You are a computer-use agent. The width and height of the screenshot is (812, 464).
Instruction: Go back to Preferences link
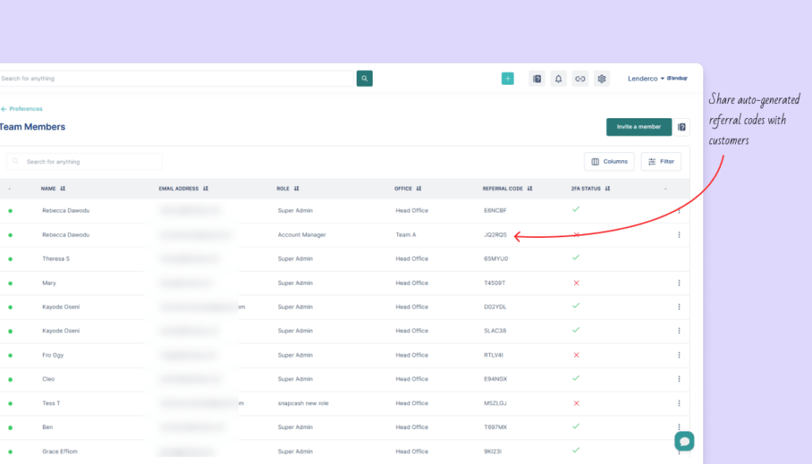(x=22, y=109)
